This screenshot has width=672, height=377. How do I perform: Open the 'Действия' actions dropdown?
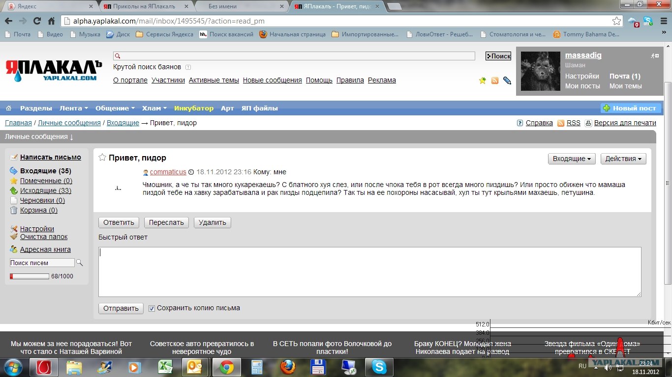click(x=623, y=159)
